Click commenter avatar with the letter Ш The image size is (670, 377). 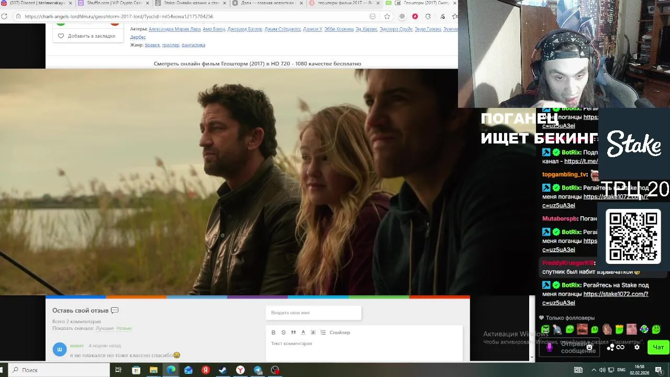60,349
